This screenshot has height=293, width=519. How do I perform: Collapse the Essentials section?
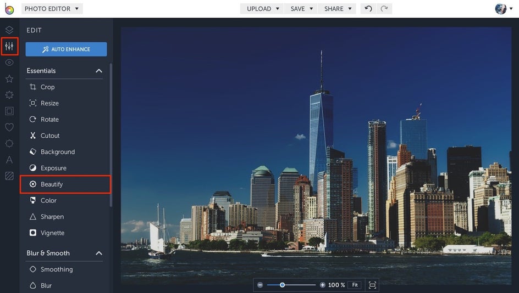[x=98, y=71]
